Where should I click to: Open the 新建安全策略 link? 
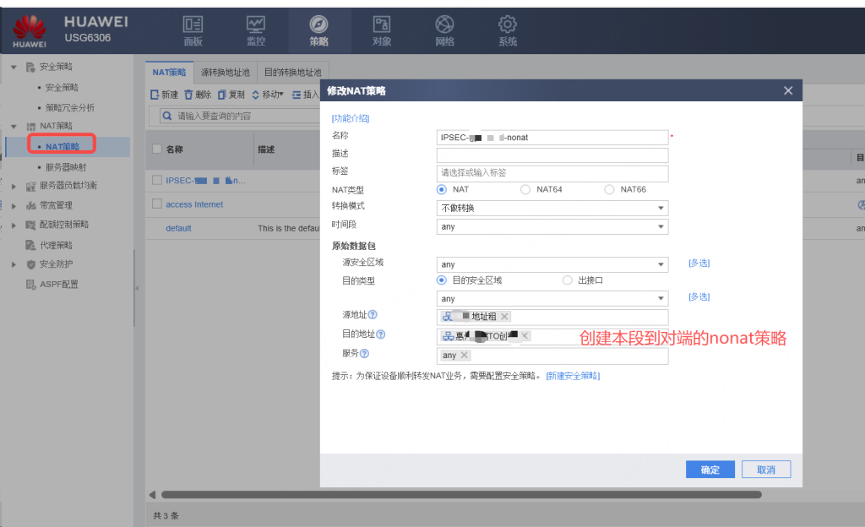(573, 375)
